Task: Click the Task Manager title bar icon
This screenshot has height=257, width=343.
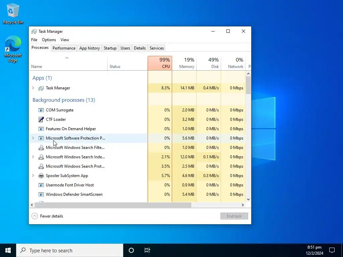Action: (x=34, y=31)
